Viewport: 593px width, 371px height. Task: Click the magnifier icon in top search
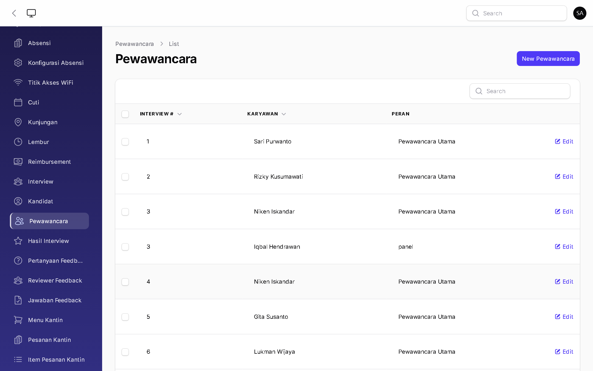pos(475,13)
